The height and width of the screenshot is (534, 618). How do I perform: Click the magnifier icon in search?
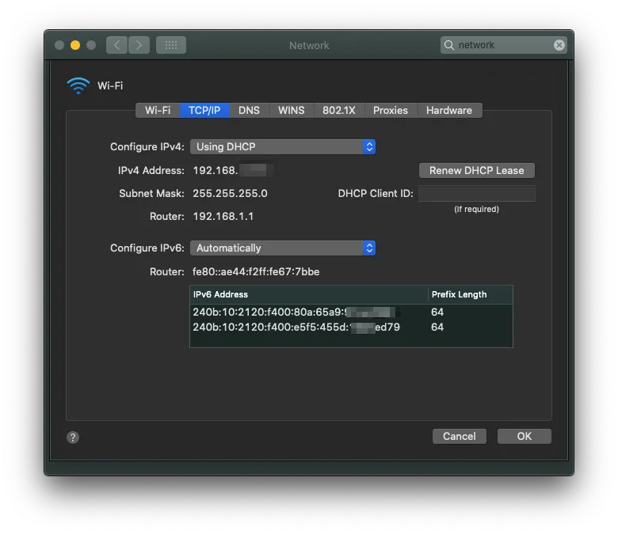pos(450,45)
